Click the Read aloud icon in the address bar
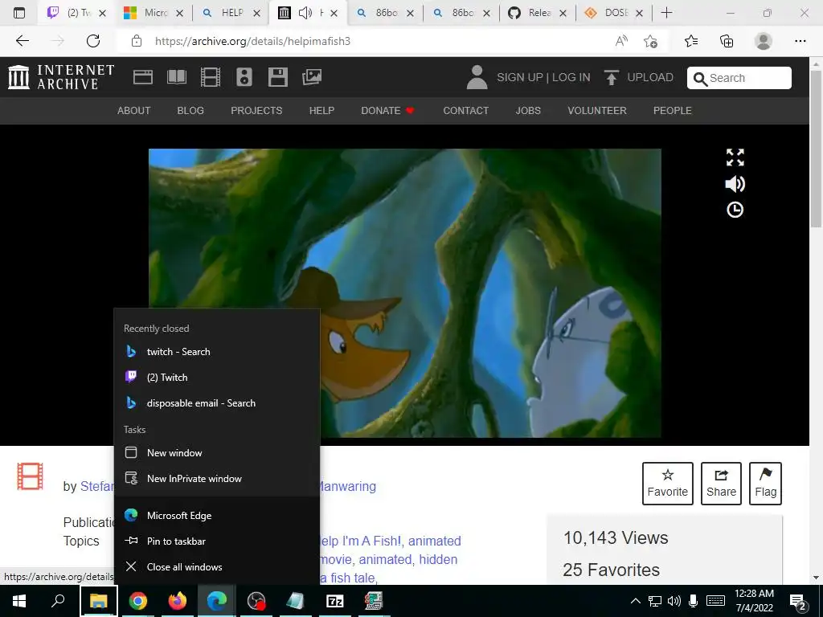Image resolution: width=823 pixels, height=617 pixels. point(621,41)
